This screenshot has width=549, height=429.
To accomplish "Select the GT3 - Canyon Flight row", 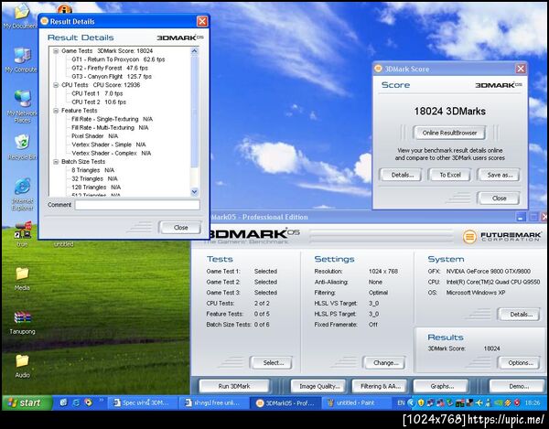I will [112, 76].
